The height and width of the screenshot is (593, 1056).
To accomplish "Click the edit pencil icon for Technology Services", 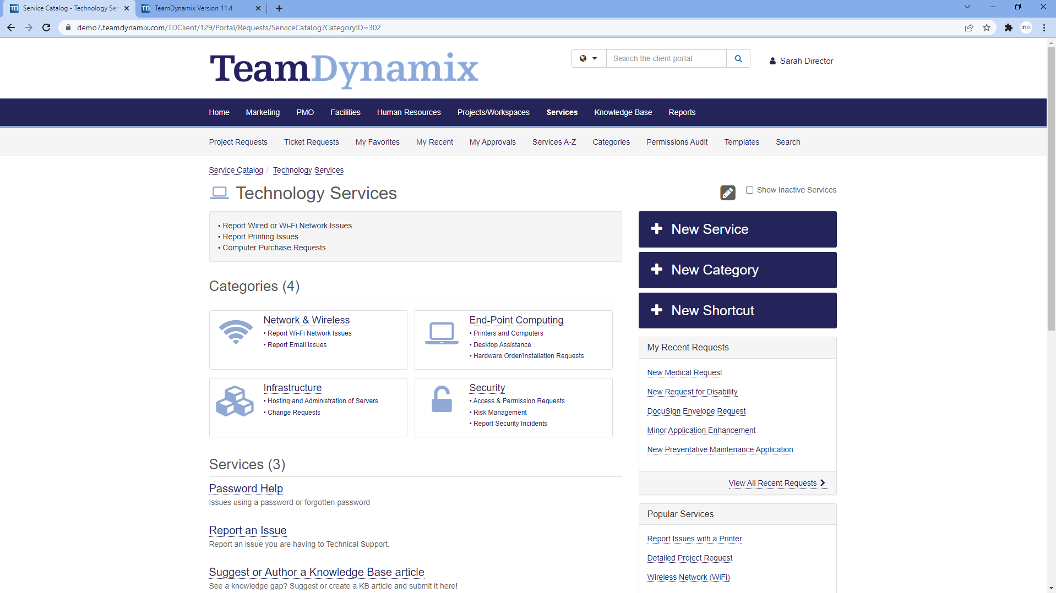I will (x=727, y=193).
